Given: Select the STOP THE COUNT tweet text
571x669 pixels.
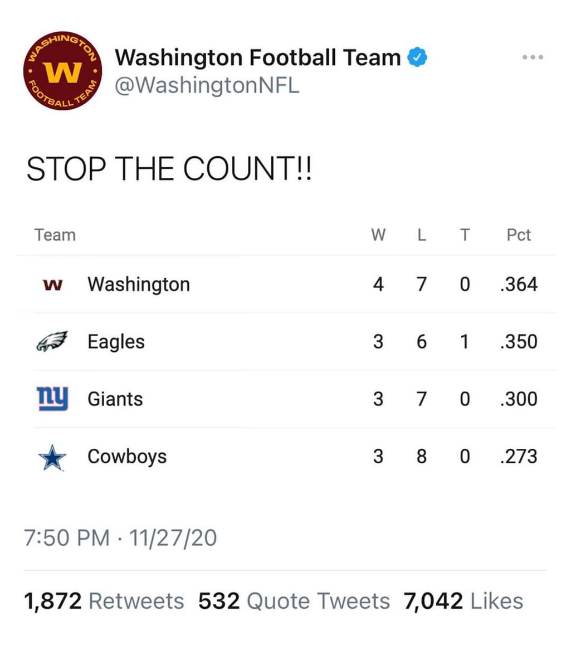Looking at the screenshot, I should point(169,169).
